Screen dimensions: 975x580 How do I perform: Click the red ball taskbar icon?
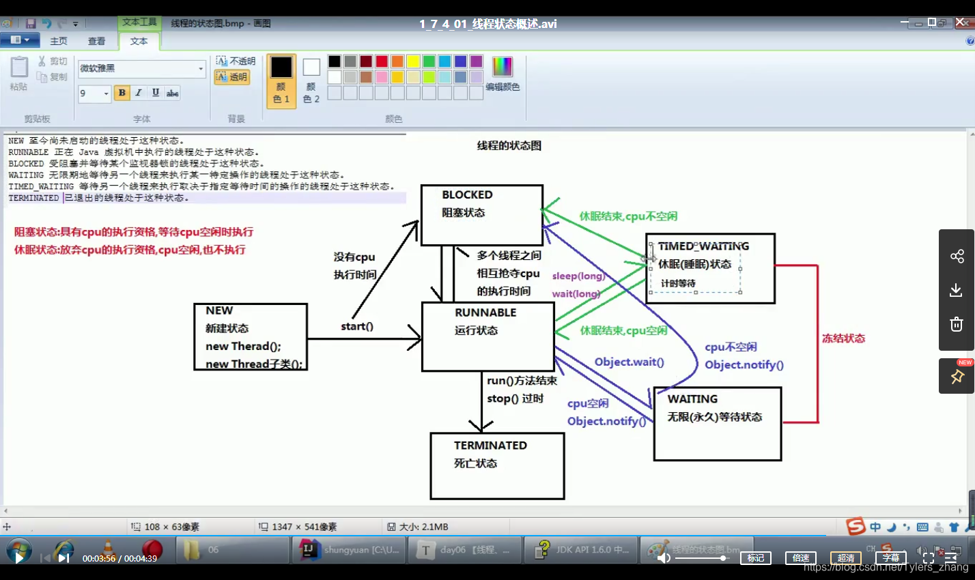tap(152, 549)
